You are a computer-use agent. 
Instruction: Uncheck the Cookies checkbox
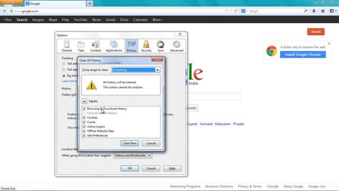84,118
